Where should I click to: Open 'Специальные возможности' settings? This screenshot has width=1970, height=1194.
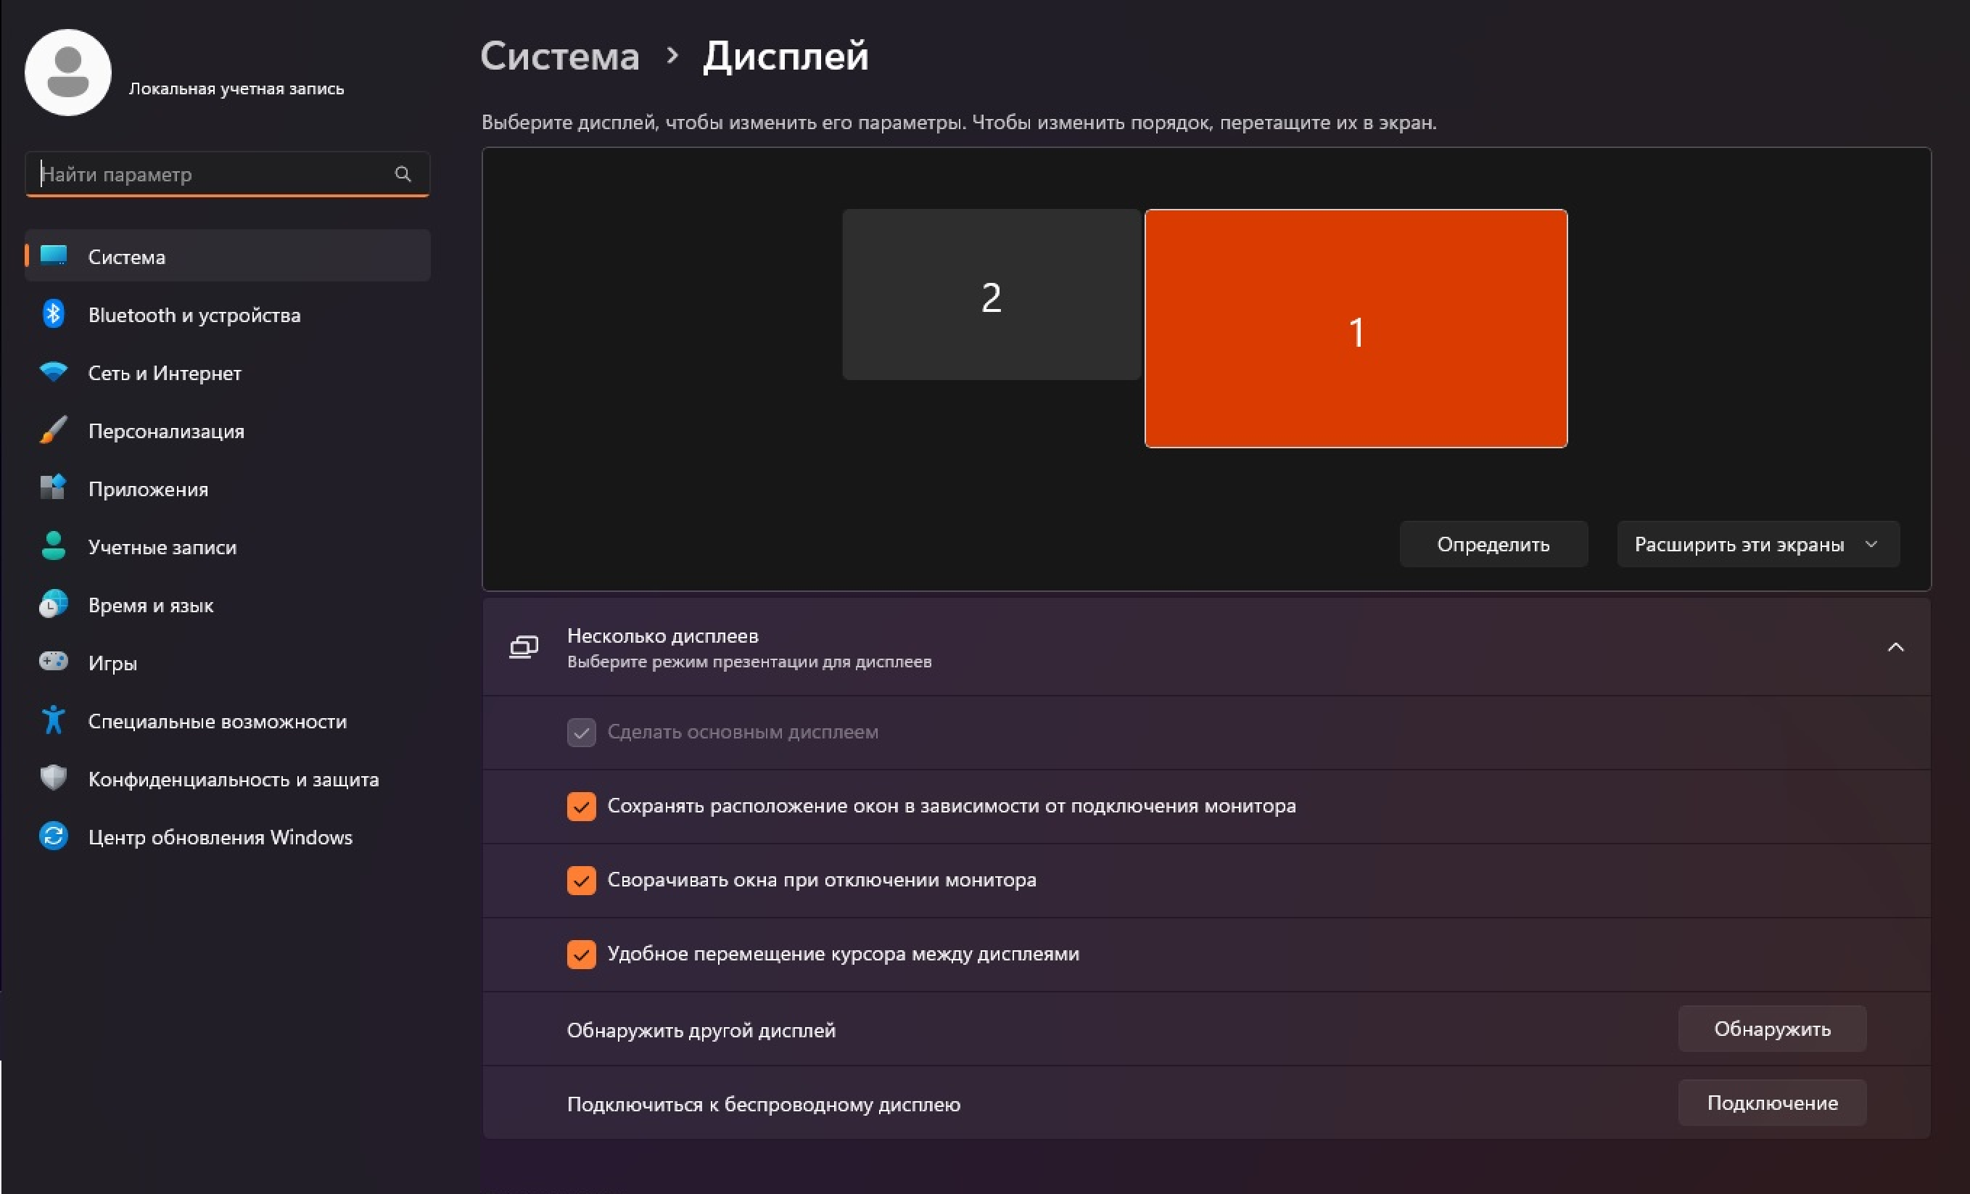point(228,720)
